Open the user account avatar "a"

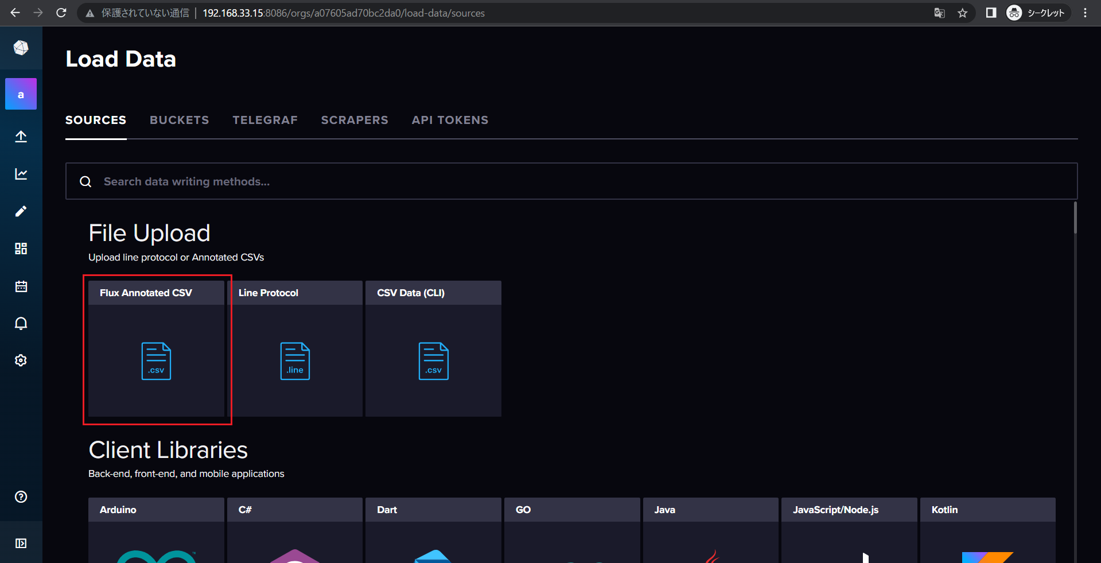[21, 94]
